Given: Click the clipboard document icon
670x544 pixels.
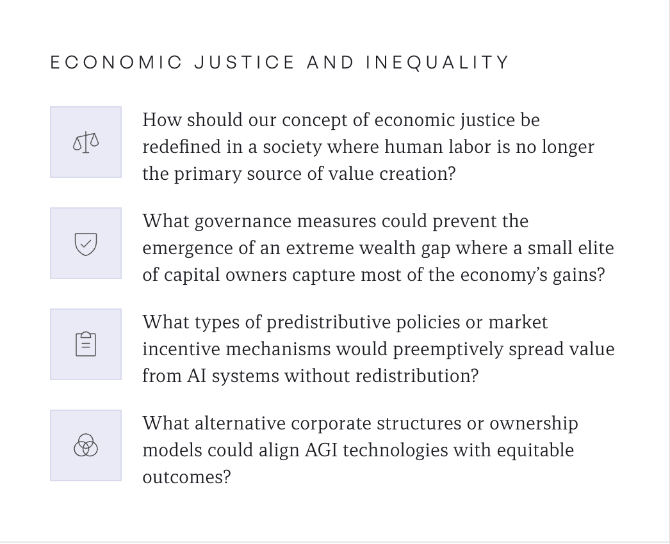Looking at the screenshot, I should point(86,344).
